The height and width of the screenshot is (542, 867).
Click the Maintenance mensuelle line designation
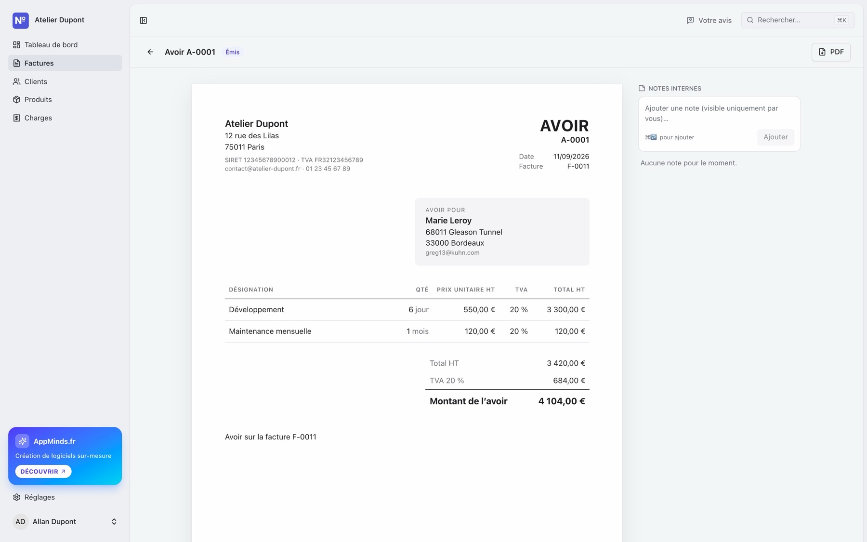click(270, 331)
